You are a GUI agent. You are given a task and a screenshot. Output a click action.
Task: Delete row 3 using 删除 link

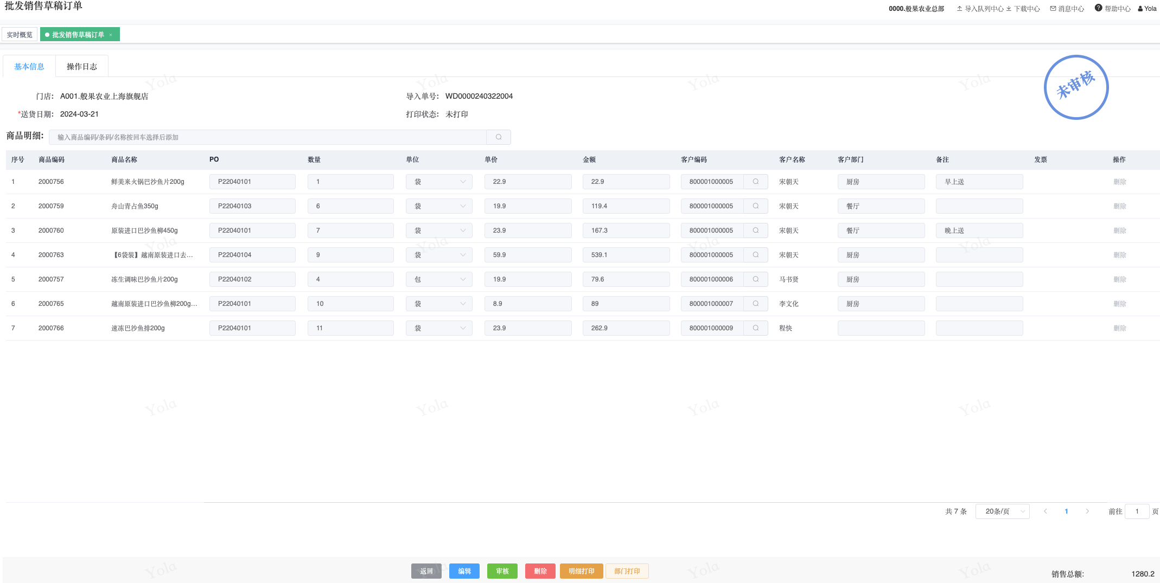click(x=1119, y=230)
